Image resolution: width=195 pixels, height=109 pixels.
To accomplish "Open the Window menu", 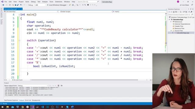I will [67, 2].
